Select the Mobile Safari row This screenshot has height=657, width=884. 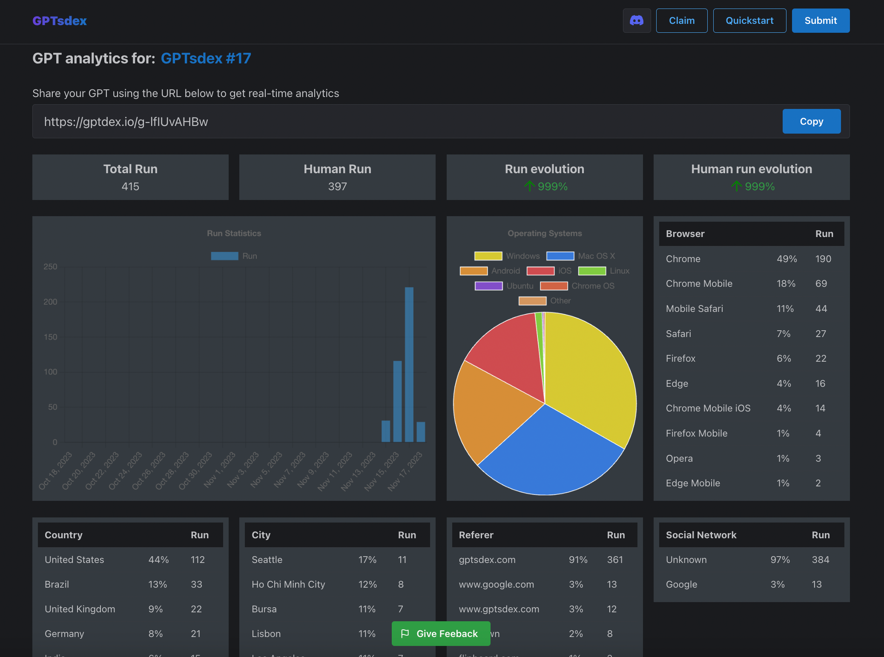pyautogui.click(x=752, y=309)
